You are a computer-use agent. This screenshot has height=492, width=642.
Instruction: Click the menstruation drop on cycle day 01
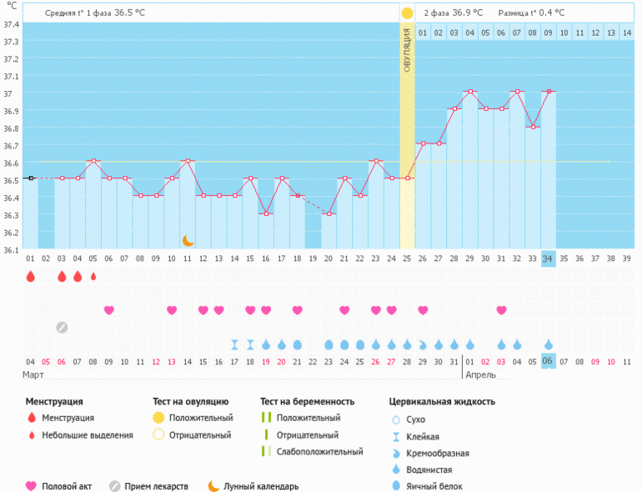[x=30, y=277]
